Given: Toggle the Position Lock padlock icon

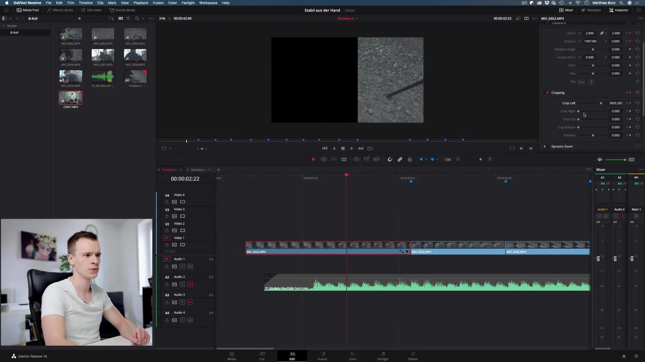Looking at the screenshot, I should (x=410, y=159).
